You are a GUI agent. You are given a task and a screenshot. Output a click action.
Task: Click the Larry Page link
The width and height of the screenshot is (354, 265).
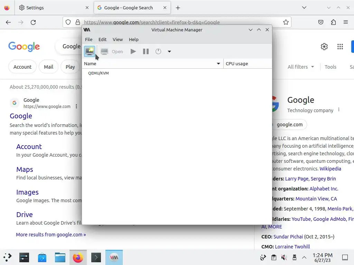[x=297, y=179]
